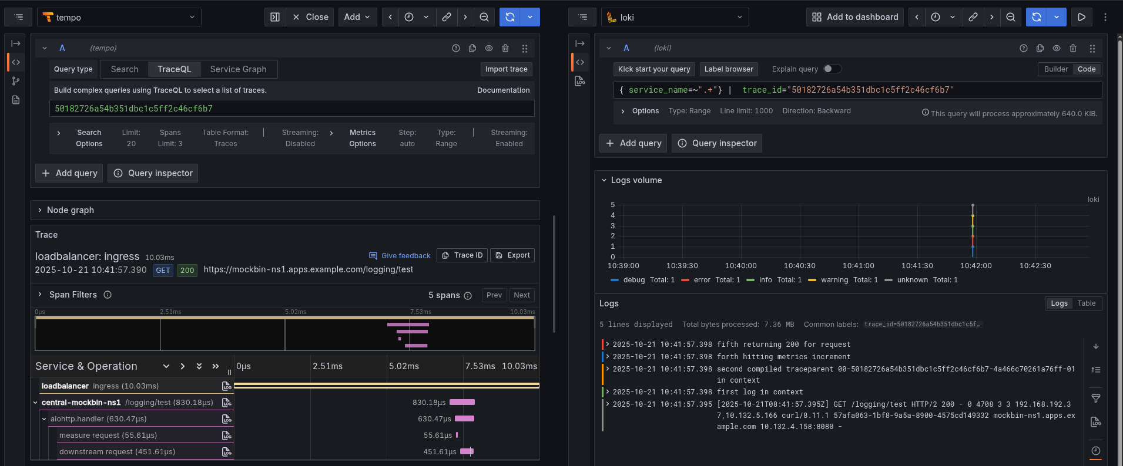Expand the Node graph section

(70, 210)
